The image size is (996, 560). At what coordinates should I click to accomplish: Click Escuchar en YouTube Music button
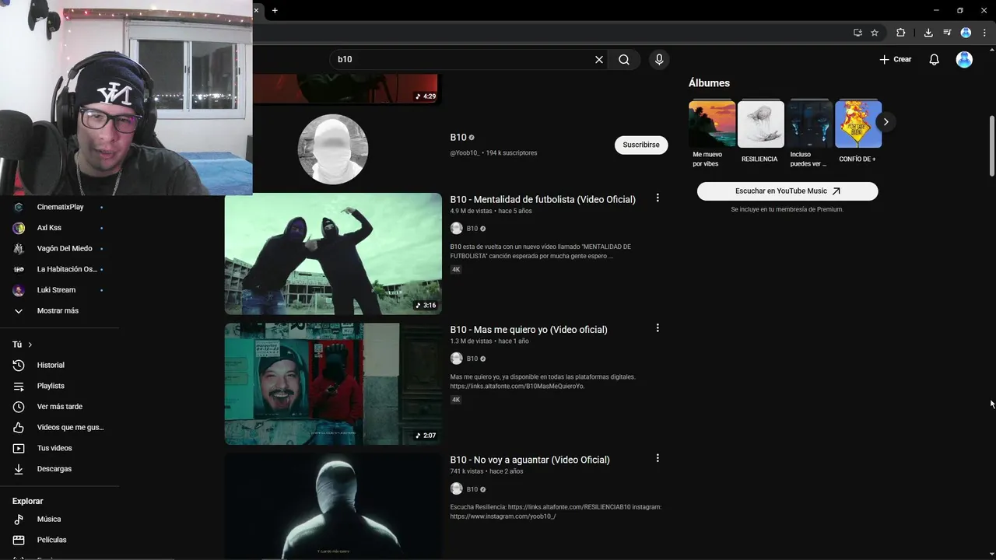point(787,191)
